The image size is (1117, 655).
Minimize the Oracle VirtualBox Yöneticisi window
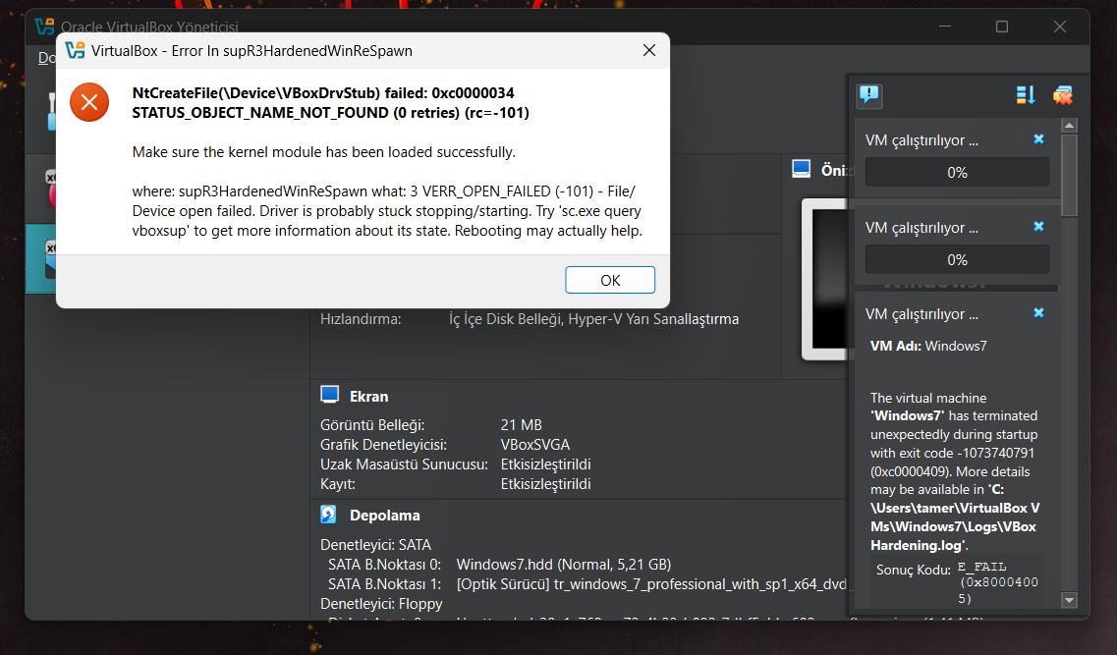945,27
